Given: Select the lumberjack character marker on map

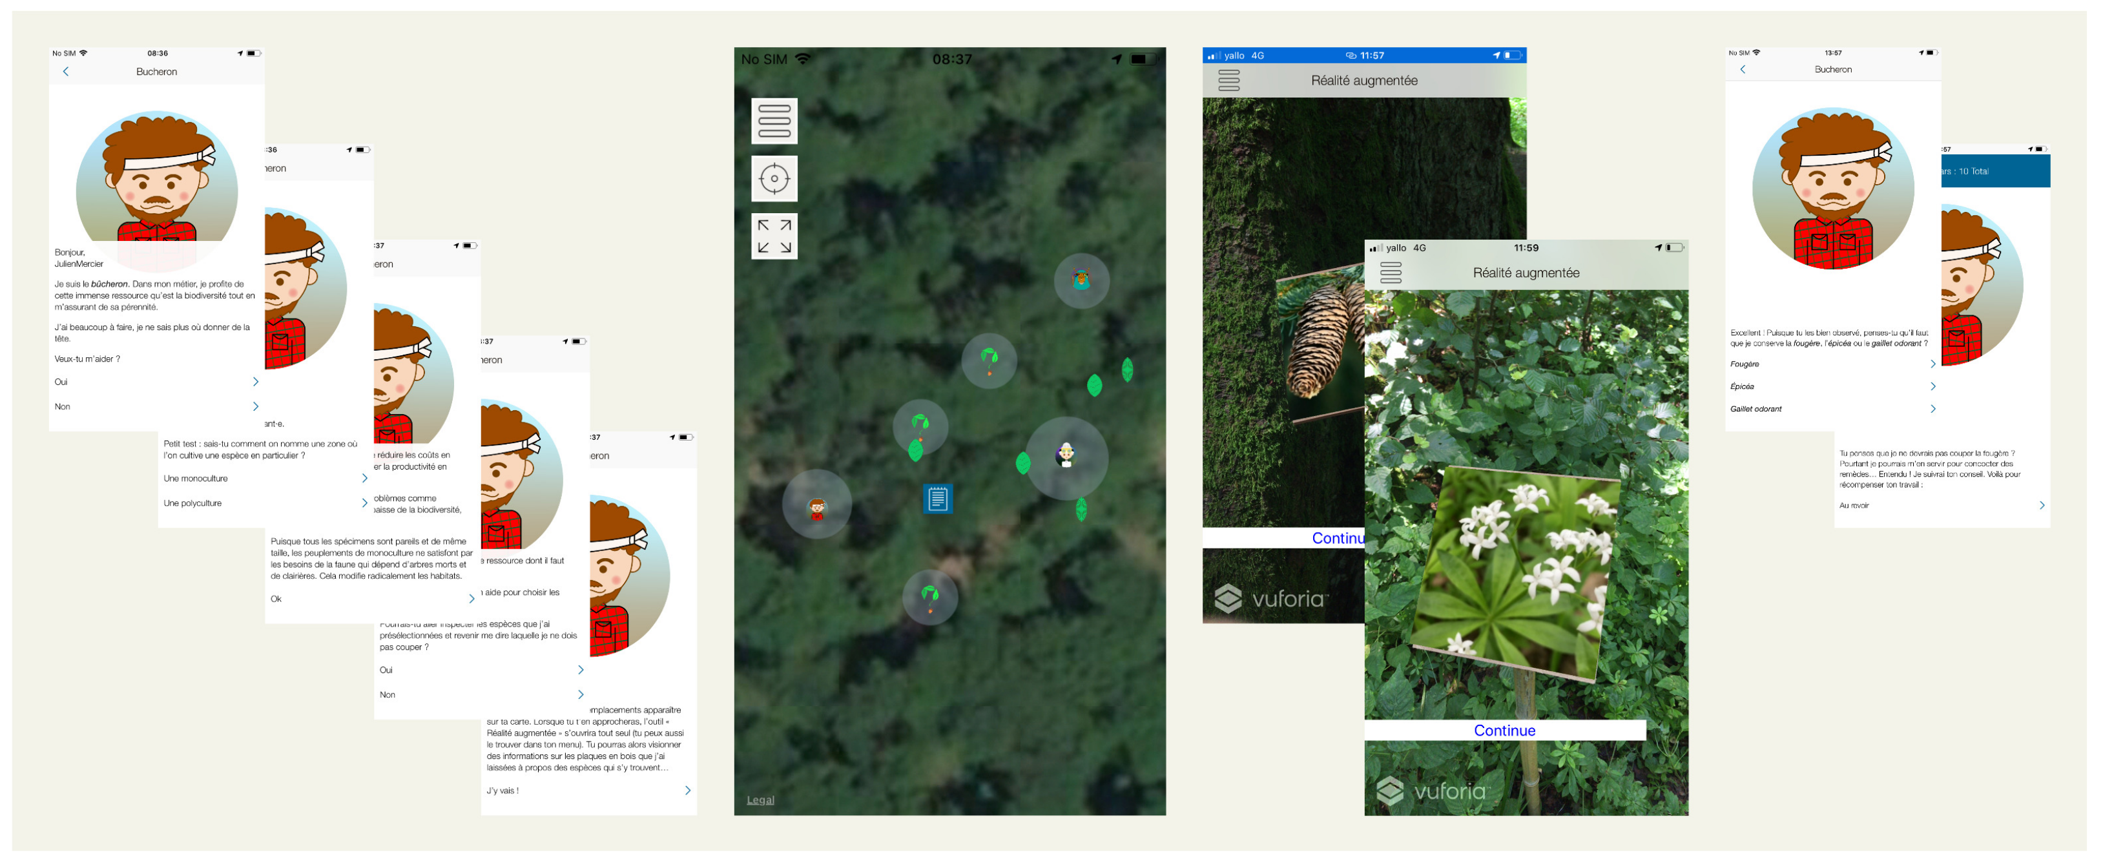Looking at the screenshot, I should [x=816, y=508].
